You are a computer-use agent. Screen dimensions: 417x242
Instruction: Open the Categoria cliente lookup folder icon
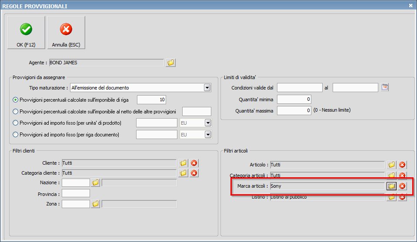coord(183,173)
